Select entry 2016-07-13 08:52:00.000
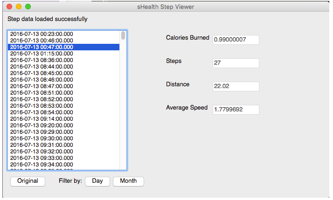Screen dimensions: 333x200 coord(63,99)
